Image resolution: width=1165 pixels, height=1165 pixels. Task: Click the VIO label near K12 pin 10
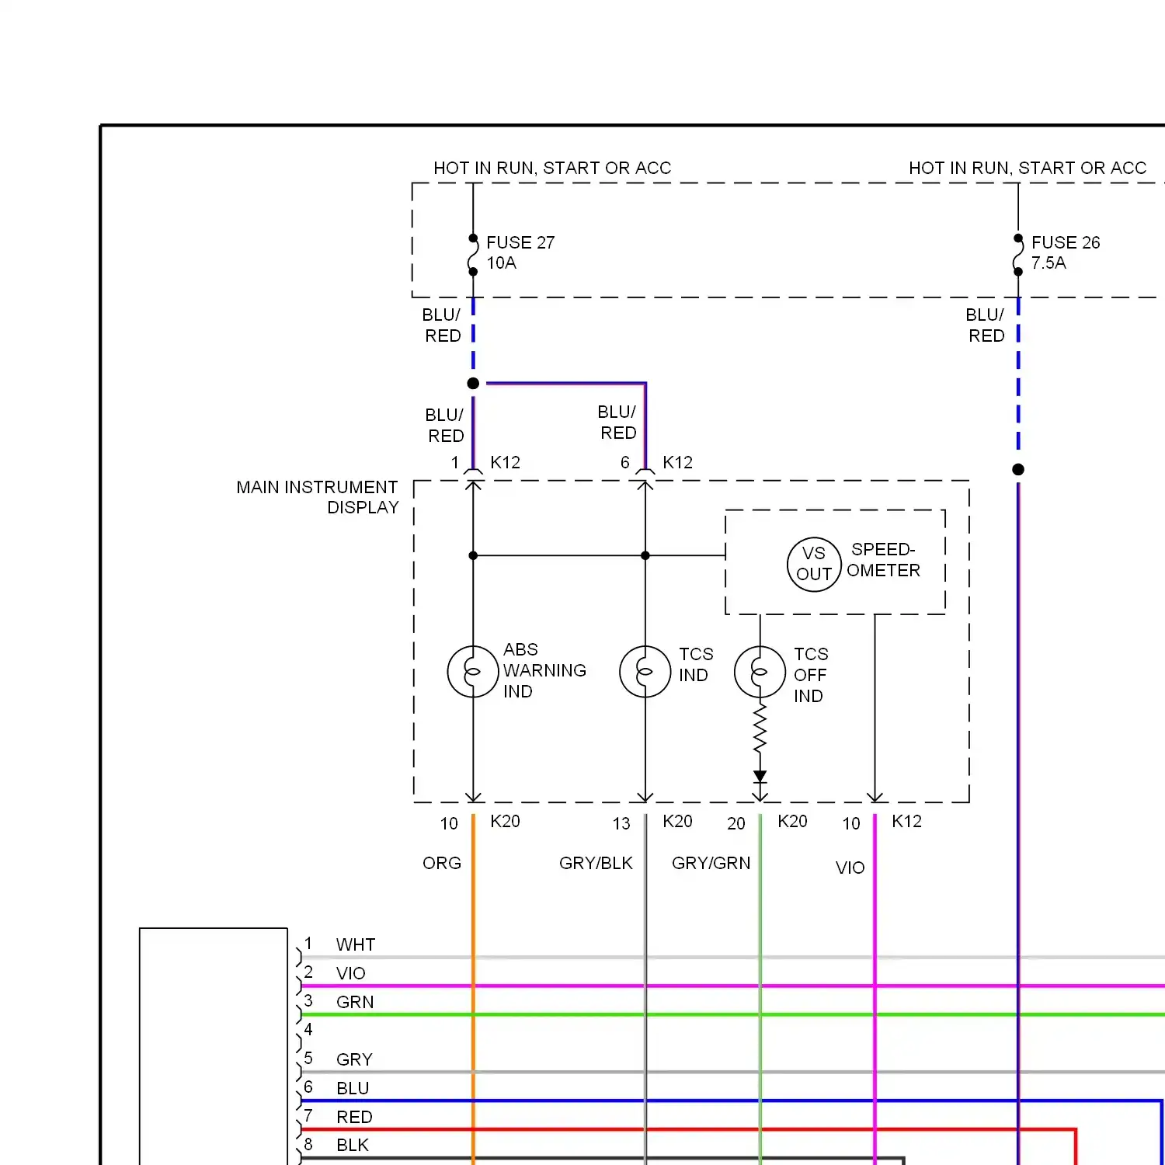(x=850, y=868)
